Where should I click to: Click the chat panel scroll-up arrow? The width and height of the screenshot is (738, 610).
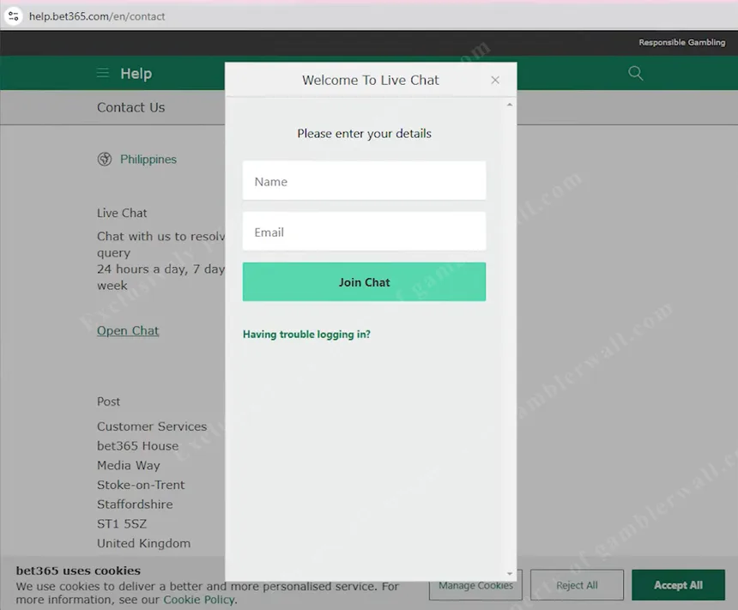(x=510, y=105)
